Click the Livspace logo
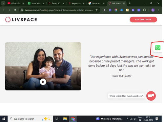Viewport: 164px width, 122px height. pyautogui.click(x=21, y=19)
